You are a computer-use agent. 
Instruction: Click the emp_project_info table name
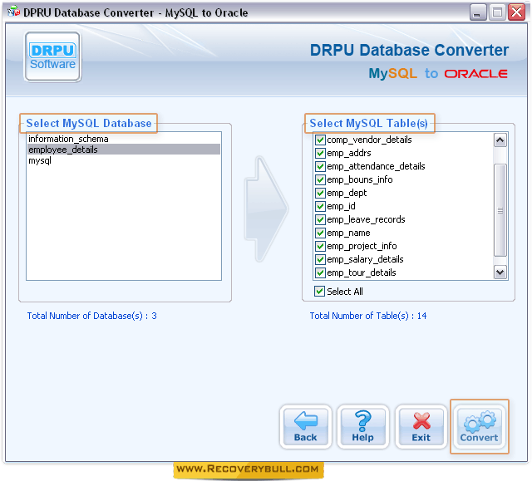tap(362, 246)
